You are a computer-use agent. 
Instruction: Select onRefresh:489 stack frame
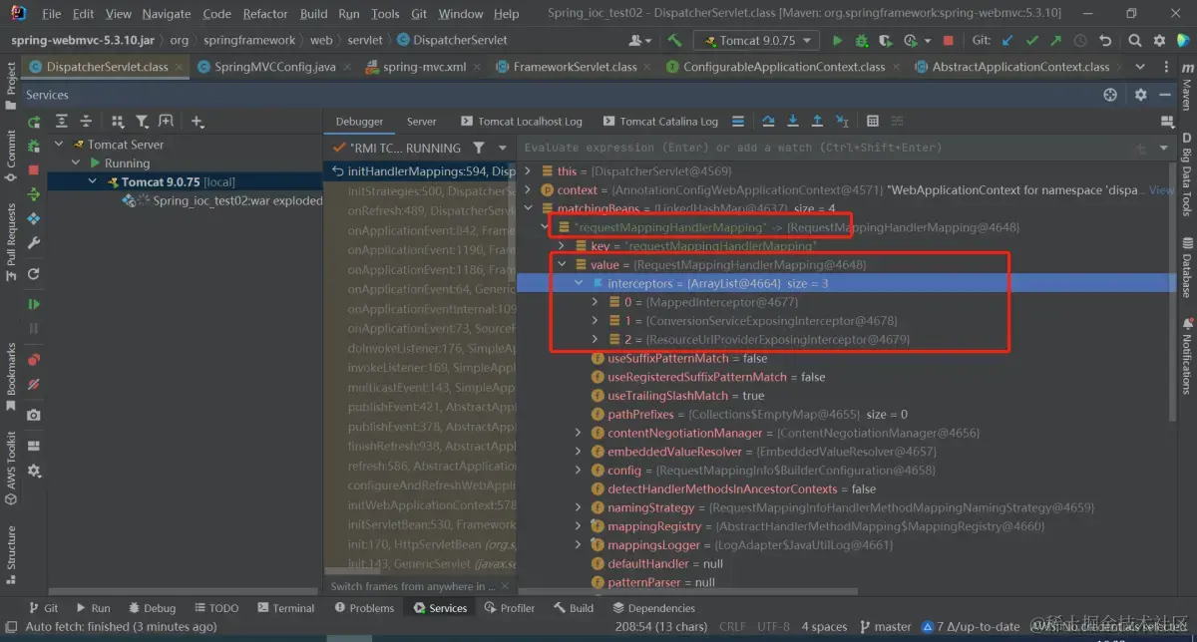coord(431,210)
